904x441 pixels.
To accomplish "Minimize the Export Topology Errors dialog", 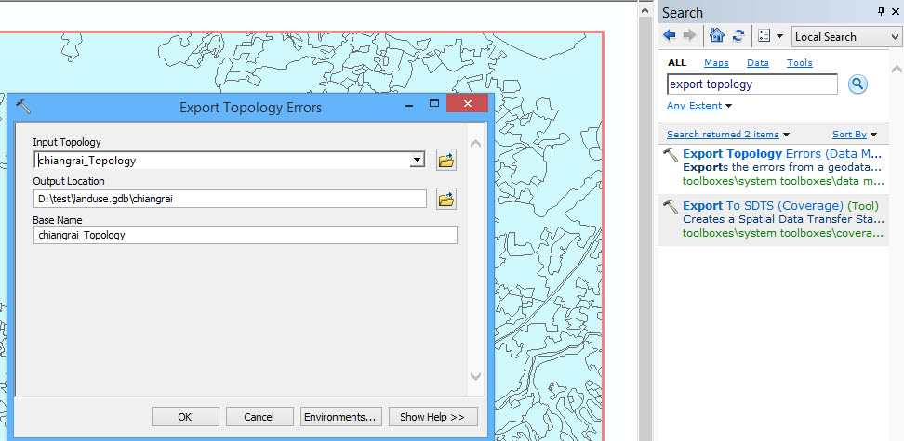I will (409, 106).
